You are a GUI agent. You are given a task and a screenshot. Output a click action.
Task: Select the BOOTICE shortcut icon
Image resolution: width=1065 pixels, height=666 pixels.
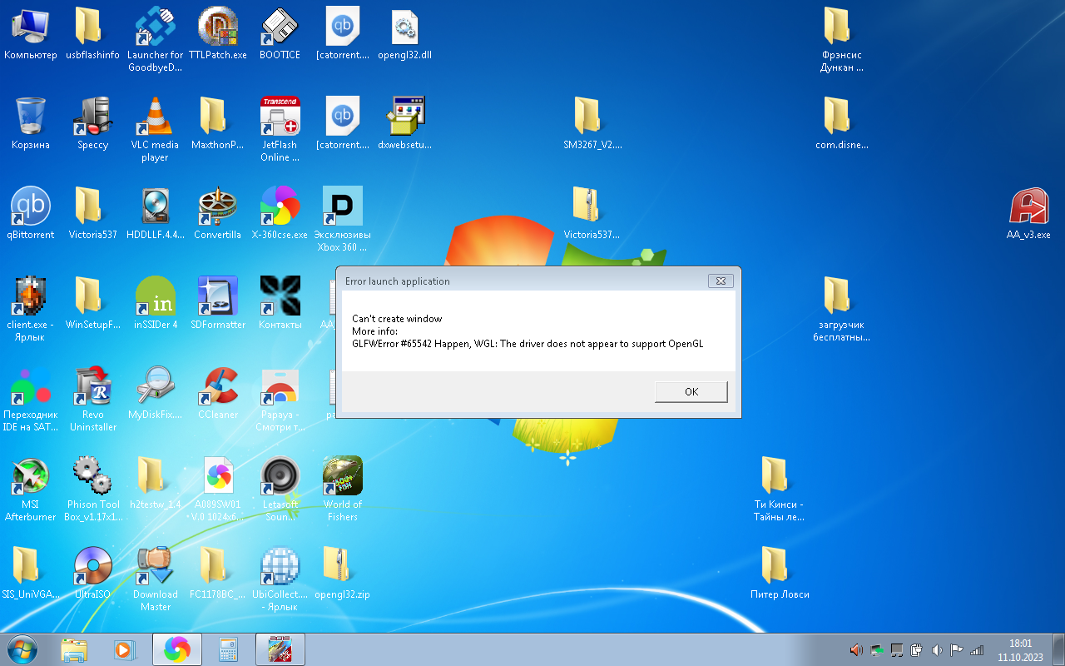click(x=280, y=34)
